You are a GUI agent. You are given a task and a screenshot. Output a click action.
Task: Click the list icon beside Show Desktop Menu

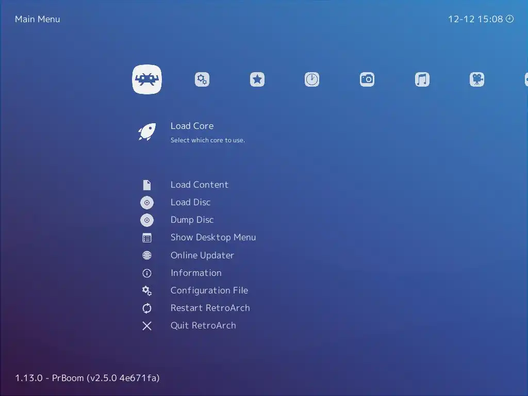click(x=147, y=238)
